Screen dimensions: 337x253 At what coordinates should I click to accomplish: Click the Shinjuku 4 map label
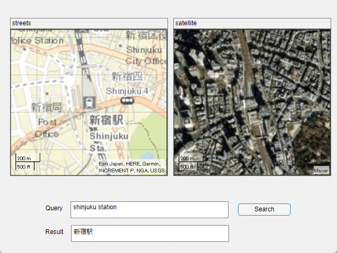point(127,91)
